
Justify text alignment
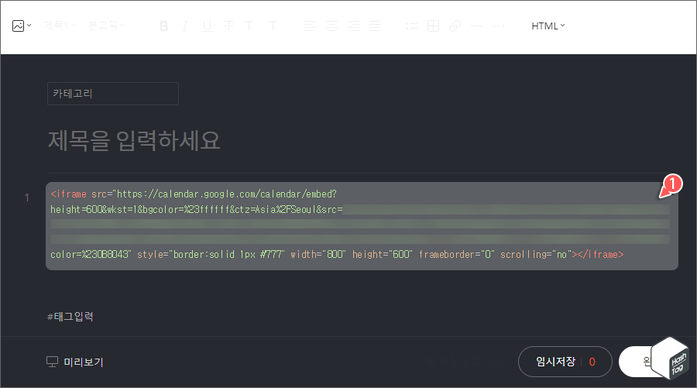pyautogui.click(x=375, y=26)
